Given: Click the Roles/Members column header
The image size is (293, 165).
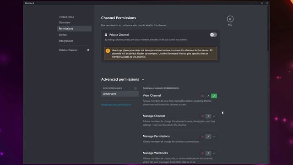Looking at the screenshot, I should 112,88.
